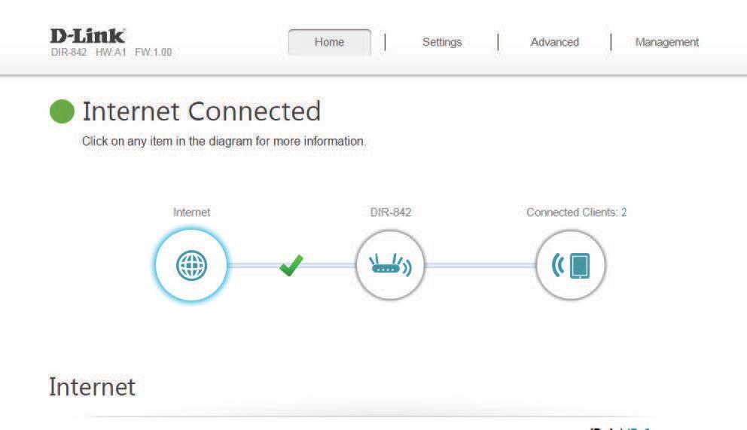Click the green connection checkmark
747x430 pixels.
[x=291, y=265]
